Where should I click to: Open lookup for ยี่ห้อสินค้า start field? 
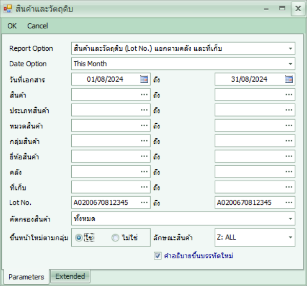[144, 156]
